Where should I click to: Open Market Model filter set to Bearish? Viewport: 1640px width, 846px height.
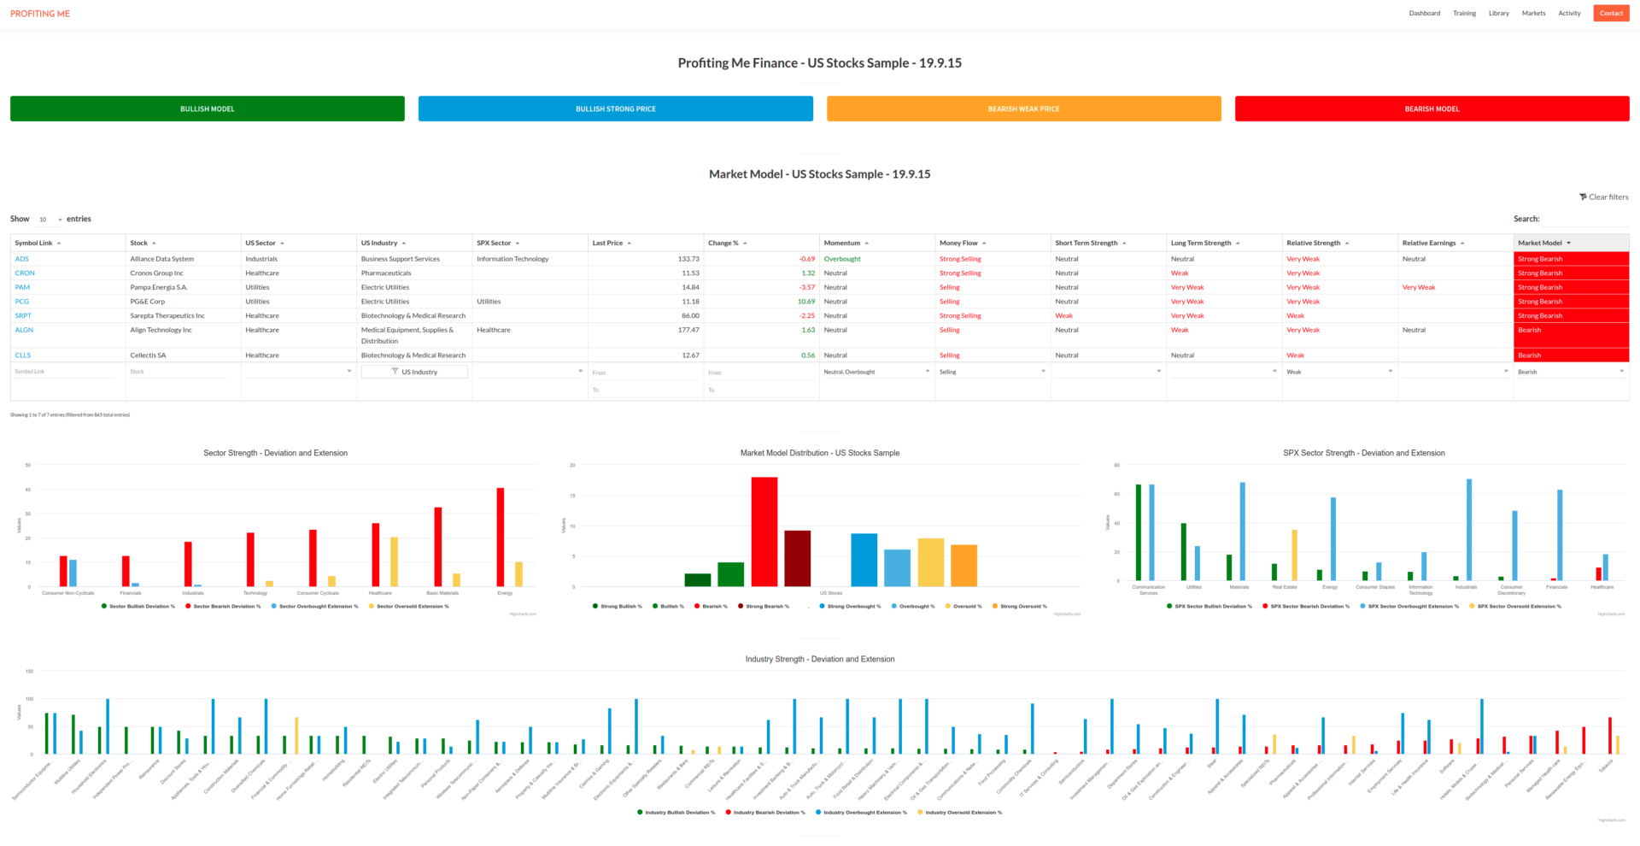coord(1571,372)
